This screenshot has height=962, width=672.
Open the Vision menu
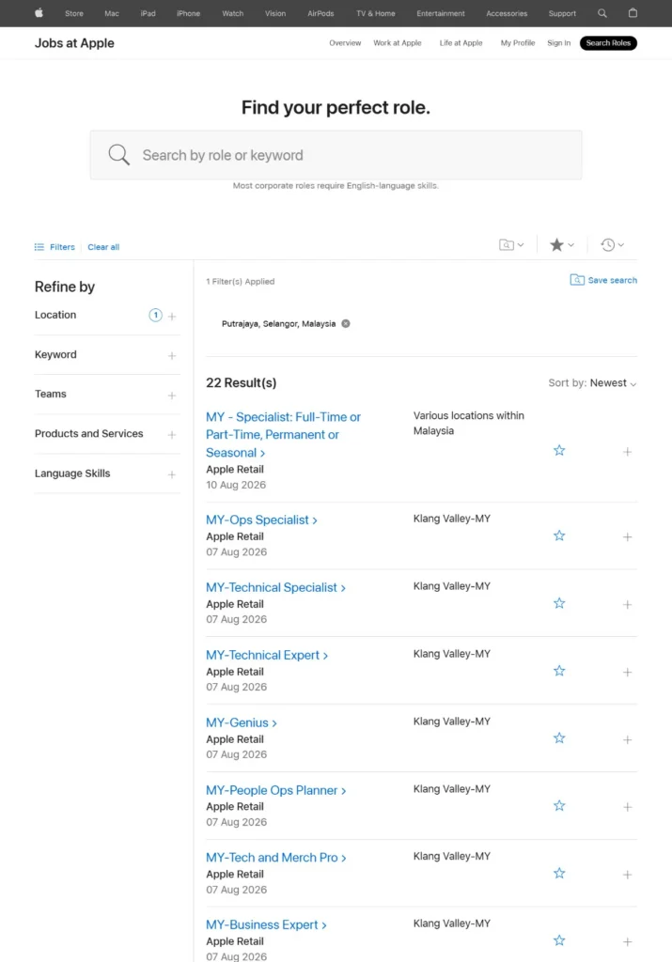point(275,13)
